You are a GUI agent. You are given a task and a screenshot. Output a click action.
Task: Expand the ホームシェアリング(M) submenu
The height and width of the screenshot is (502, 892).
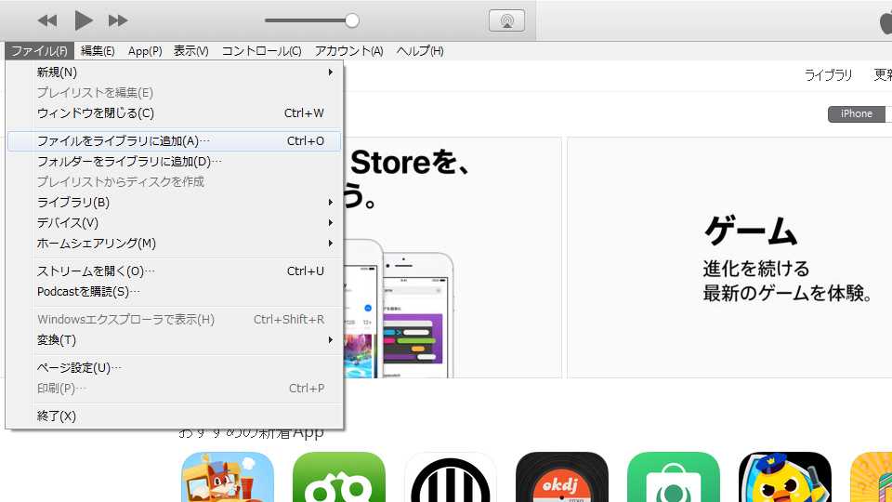[x=174, y=243]
